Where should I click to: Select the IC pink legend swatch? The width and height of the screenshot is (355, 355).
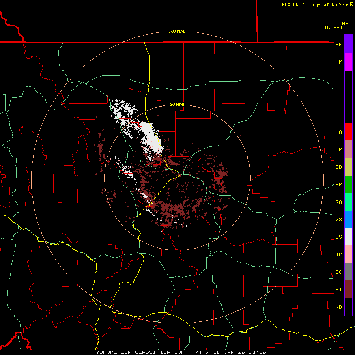point(348,254)
